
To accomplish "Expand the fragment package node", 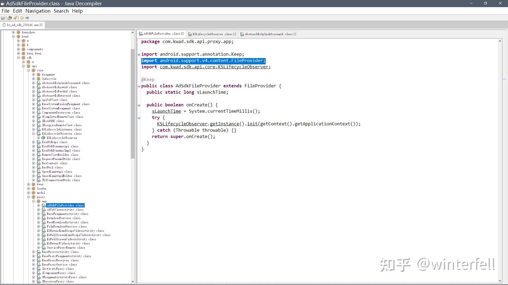I will point(34,75).
